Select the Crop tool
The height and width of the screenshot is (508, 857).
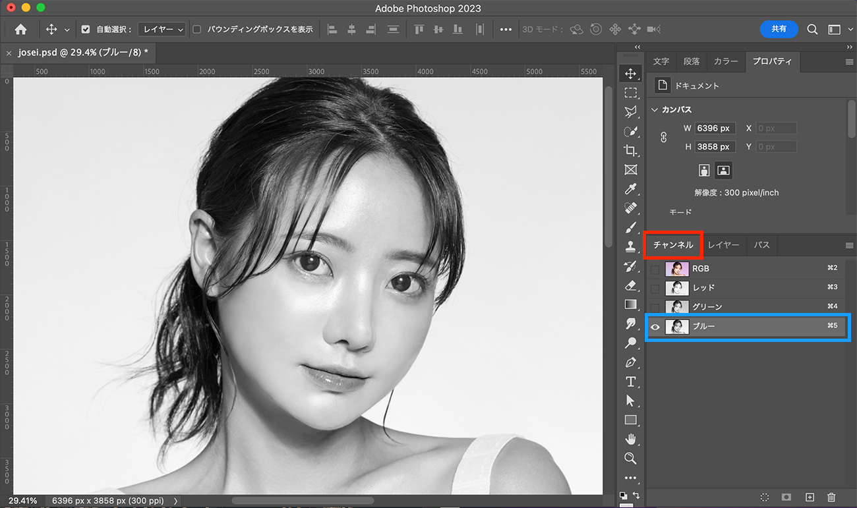click(x=631, y=150)
